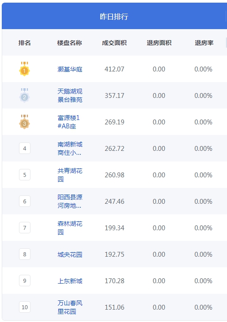Open the 灏基华庭 property link
The height and width of the screenshot is (322, 227).
(70, 69)
